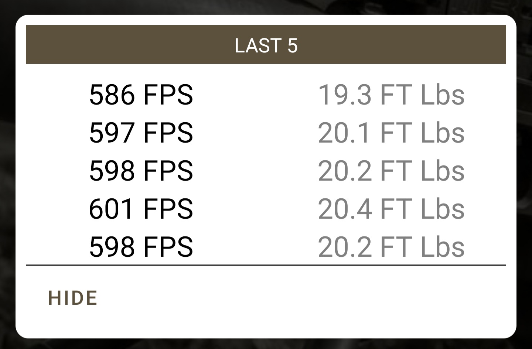Click dark background below the dialog card
This screenshot has height=349, width=532.
pyautogui.click(x=266, y=344)
